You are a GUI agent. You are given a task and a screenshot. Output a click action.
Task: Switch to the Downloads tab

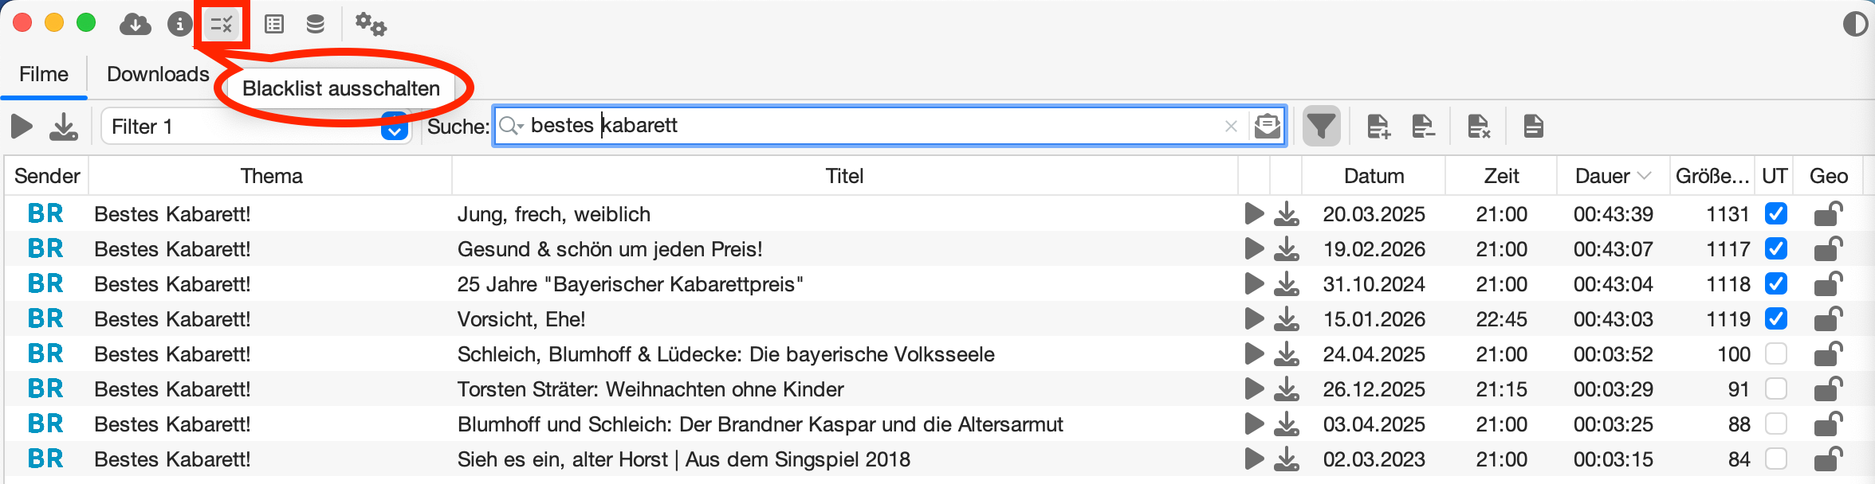pos(158,74)
